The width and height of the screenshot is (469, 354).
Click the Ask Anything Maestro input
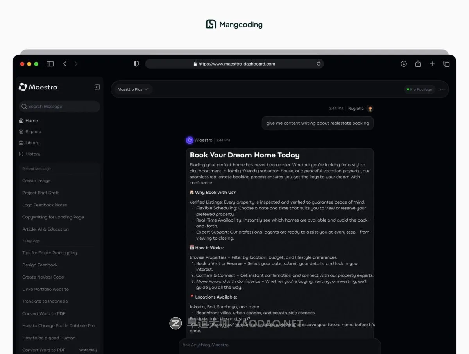pyautogui.click(x=280, y=345)
